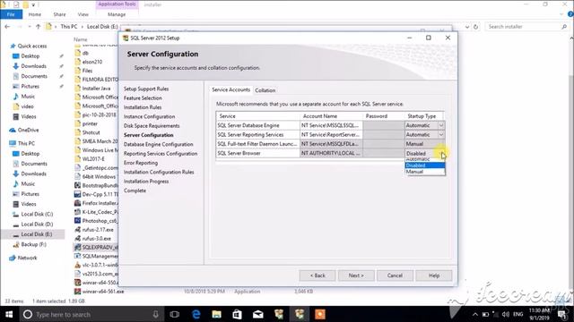The width and height of the screenshot is (574, 322).
Task: Open Quick access in navigation pane
Action: tap(32, 46)
